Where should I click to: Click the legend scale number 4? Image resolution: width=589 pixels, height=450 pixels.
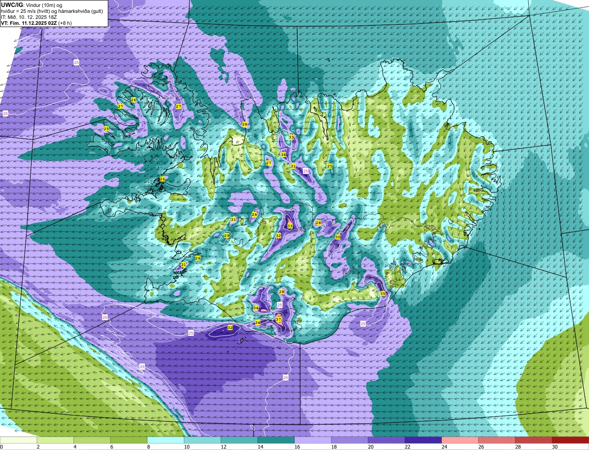coord(75,447)
